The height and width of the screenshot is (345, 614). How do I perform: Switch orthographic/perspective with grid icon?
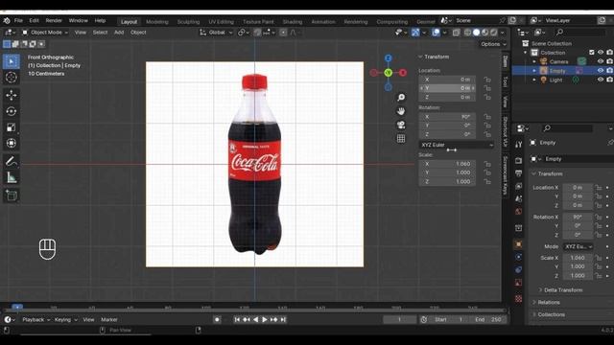tap(401, 138)
